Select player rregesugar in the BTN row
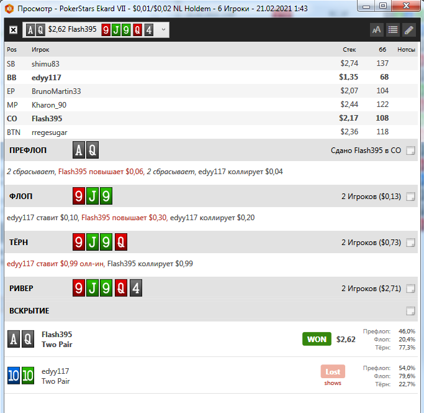This screenshot has width=424, height=413. [x=211, y=132]
